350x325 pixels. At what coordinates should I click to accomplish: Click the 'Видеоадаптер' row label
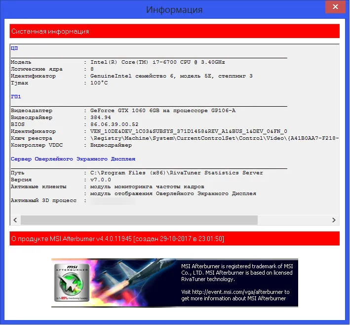pyautogui.click(x=32, y=111)
